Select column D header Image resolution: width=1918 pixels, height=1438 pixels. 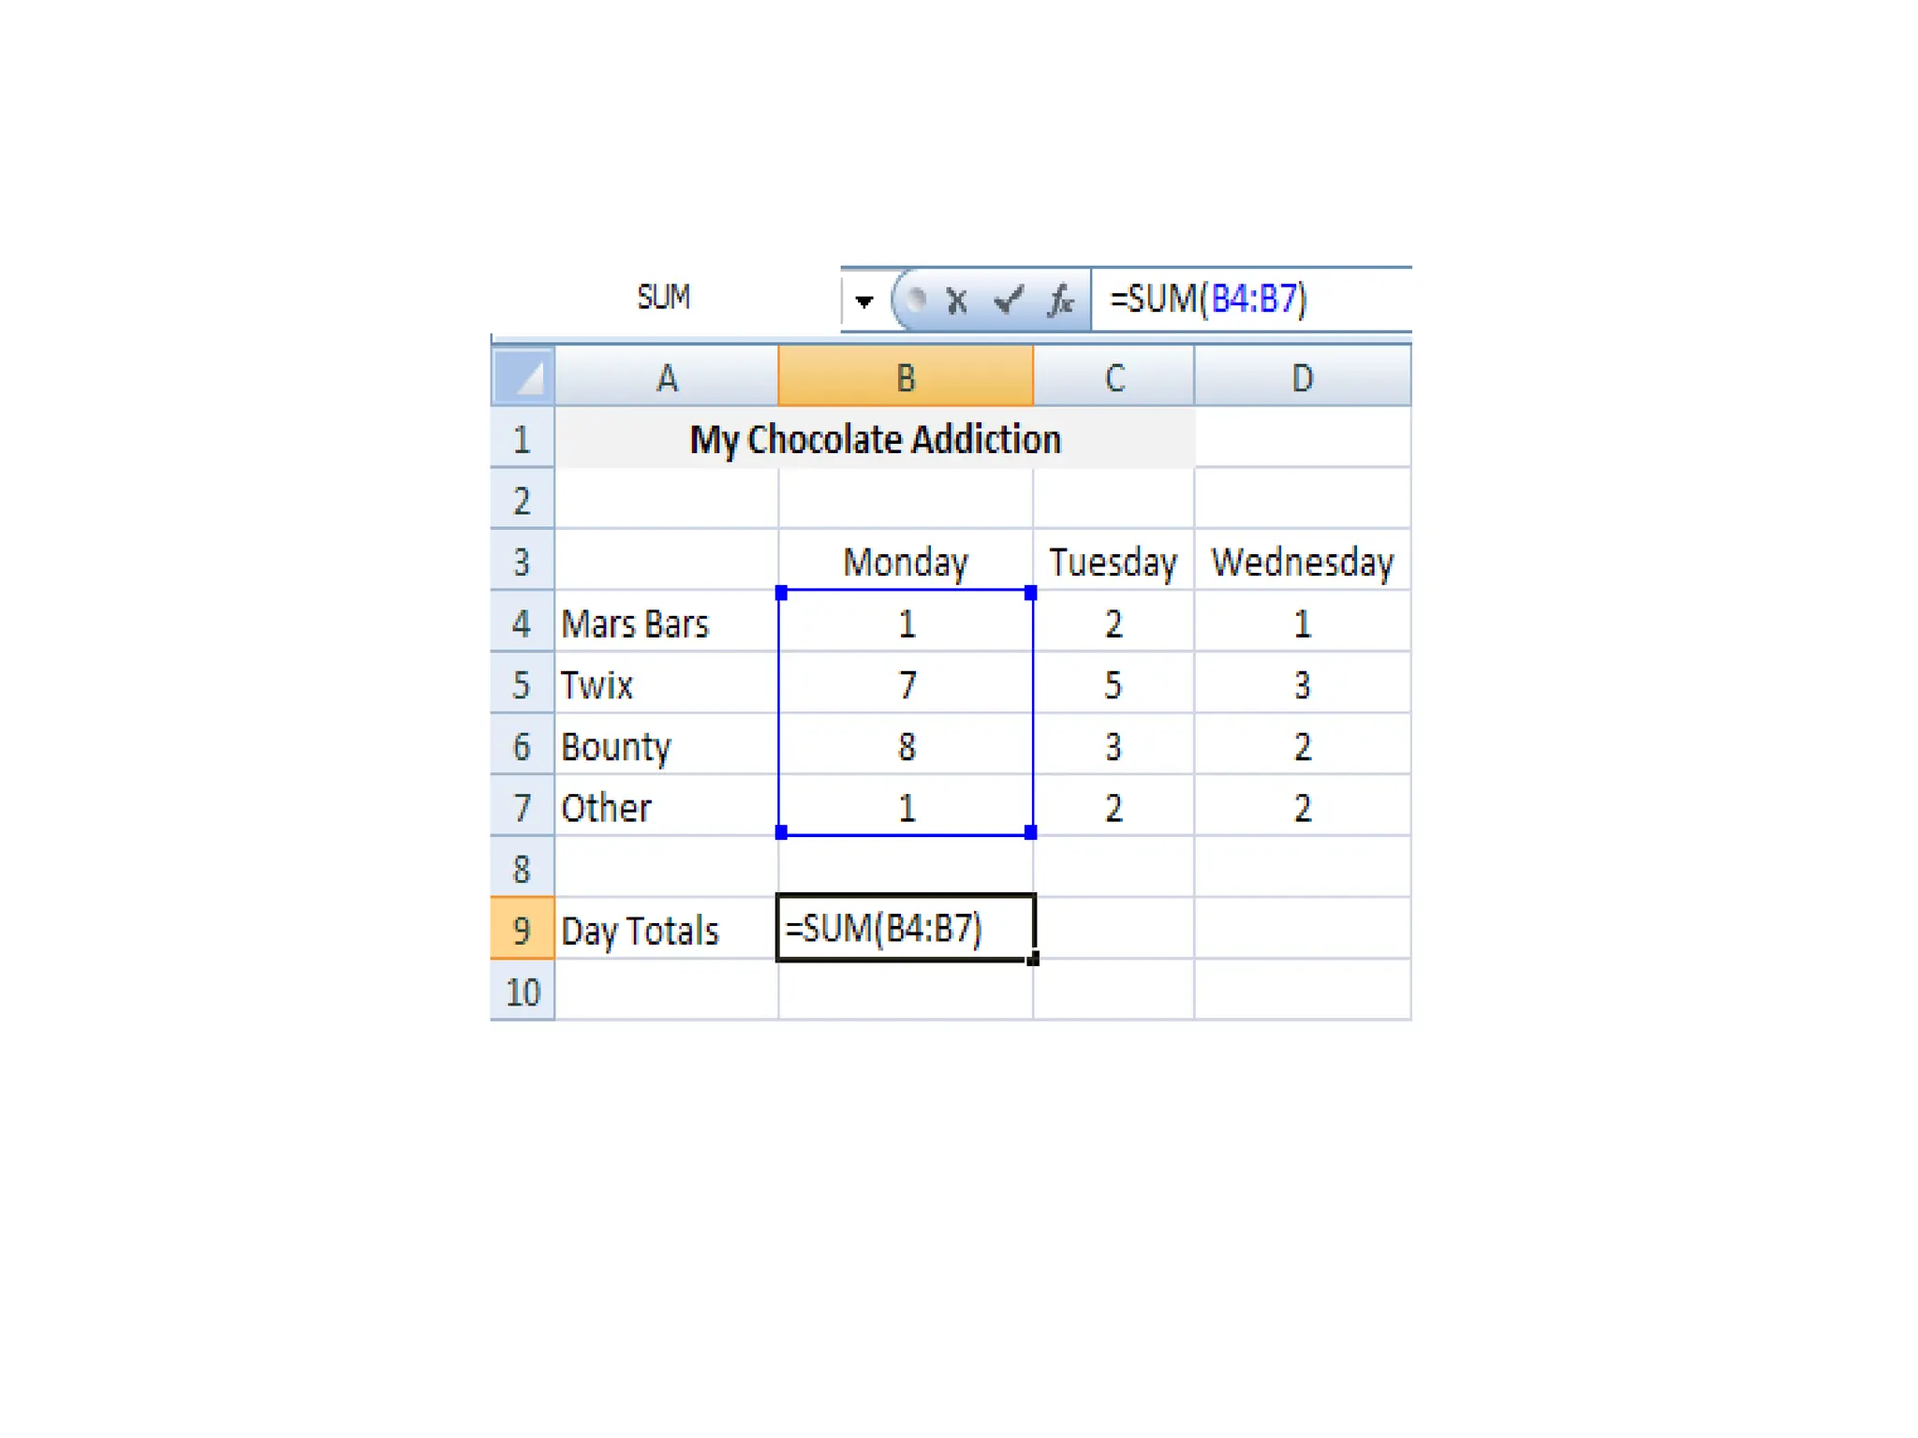(x=1302, y=377)
